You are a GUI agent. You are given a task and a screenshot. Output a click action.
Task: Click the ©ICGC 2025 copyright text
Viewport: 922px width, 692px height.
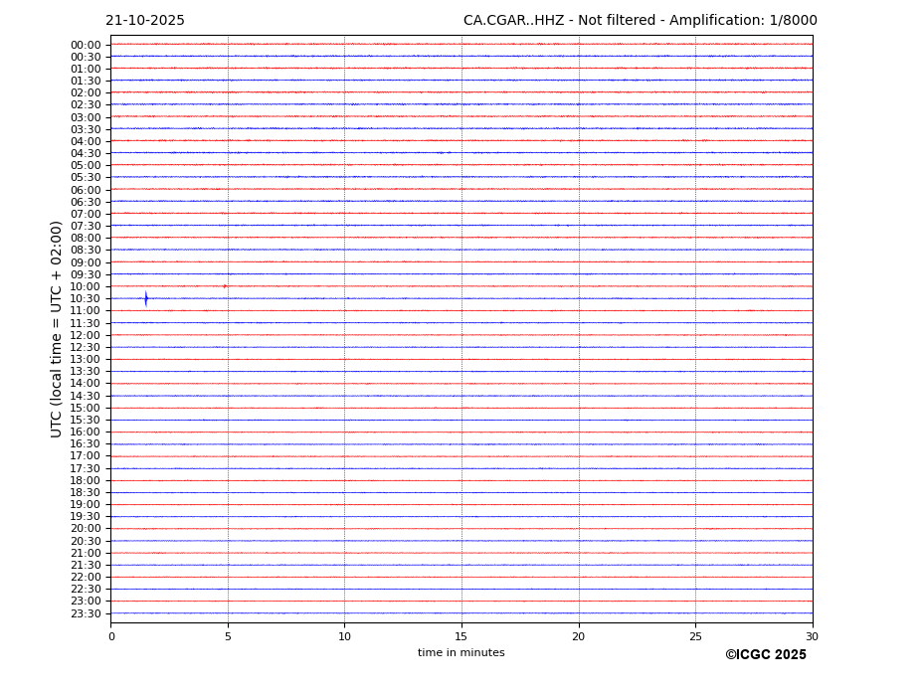pos(765,655)
